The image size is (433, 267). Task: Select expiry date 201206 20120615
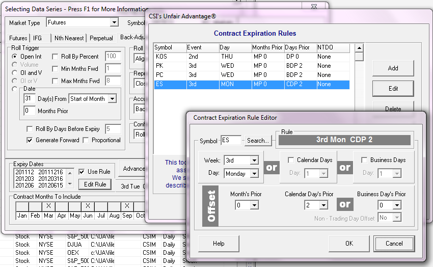point(39,185)
